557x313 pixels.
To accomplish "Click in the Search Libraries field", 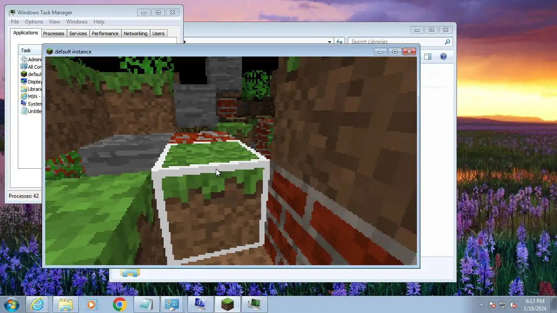I will tap(396, 42).
